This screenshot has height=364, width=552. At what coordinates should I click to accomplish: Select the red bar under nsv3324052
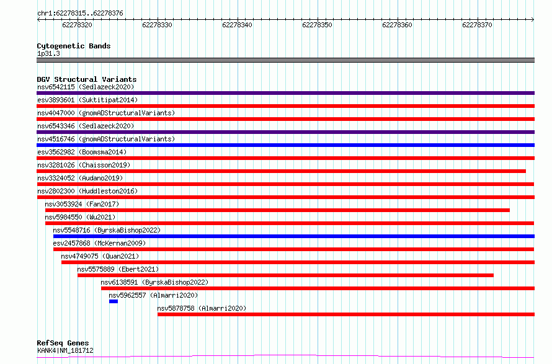(x=285, y=184)
